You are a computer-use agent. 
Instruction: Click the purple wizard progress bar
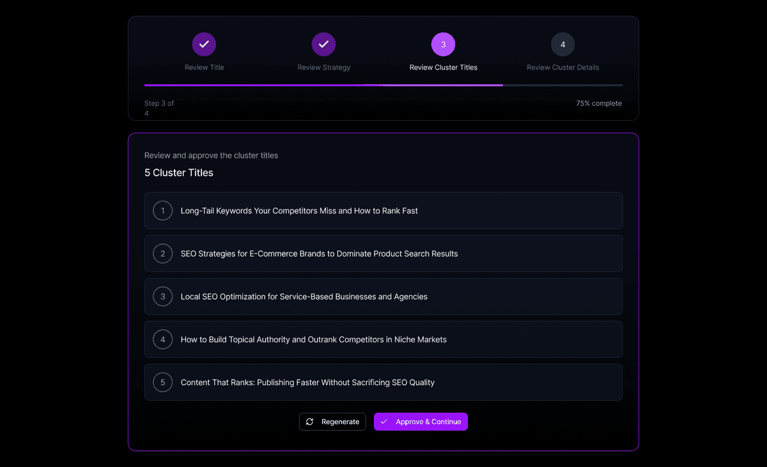pyautogui.click(x=383, y=85)
